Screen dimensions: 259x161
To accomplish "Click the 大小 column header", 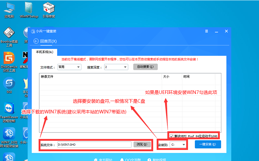I will 172,77.
